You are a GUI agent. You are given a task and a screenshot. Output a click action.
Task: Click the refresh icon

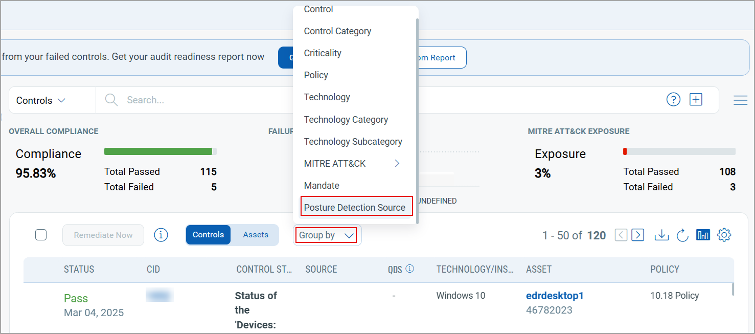[682, 235]
